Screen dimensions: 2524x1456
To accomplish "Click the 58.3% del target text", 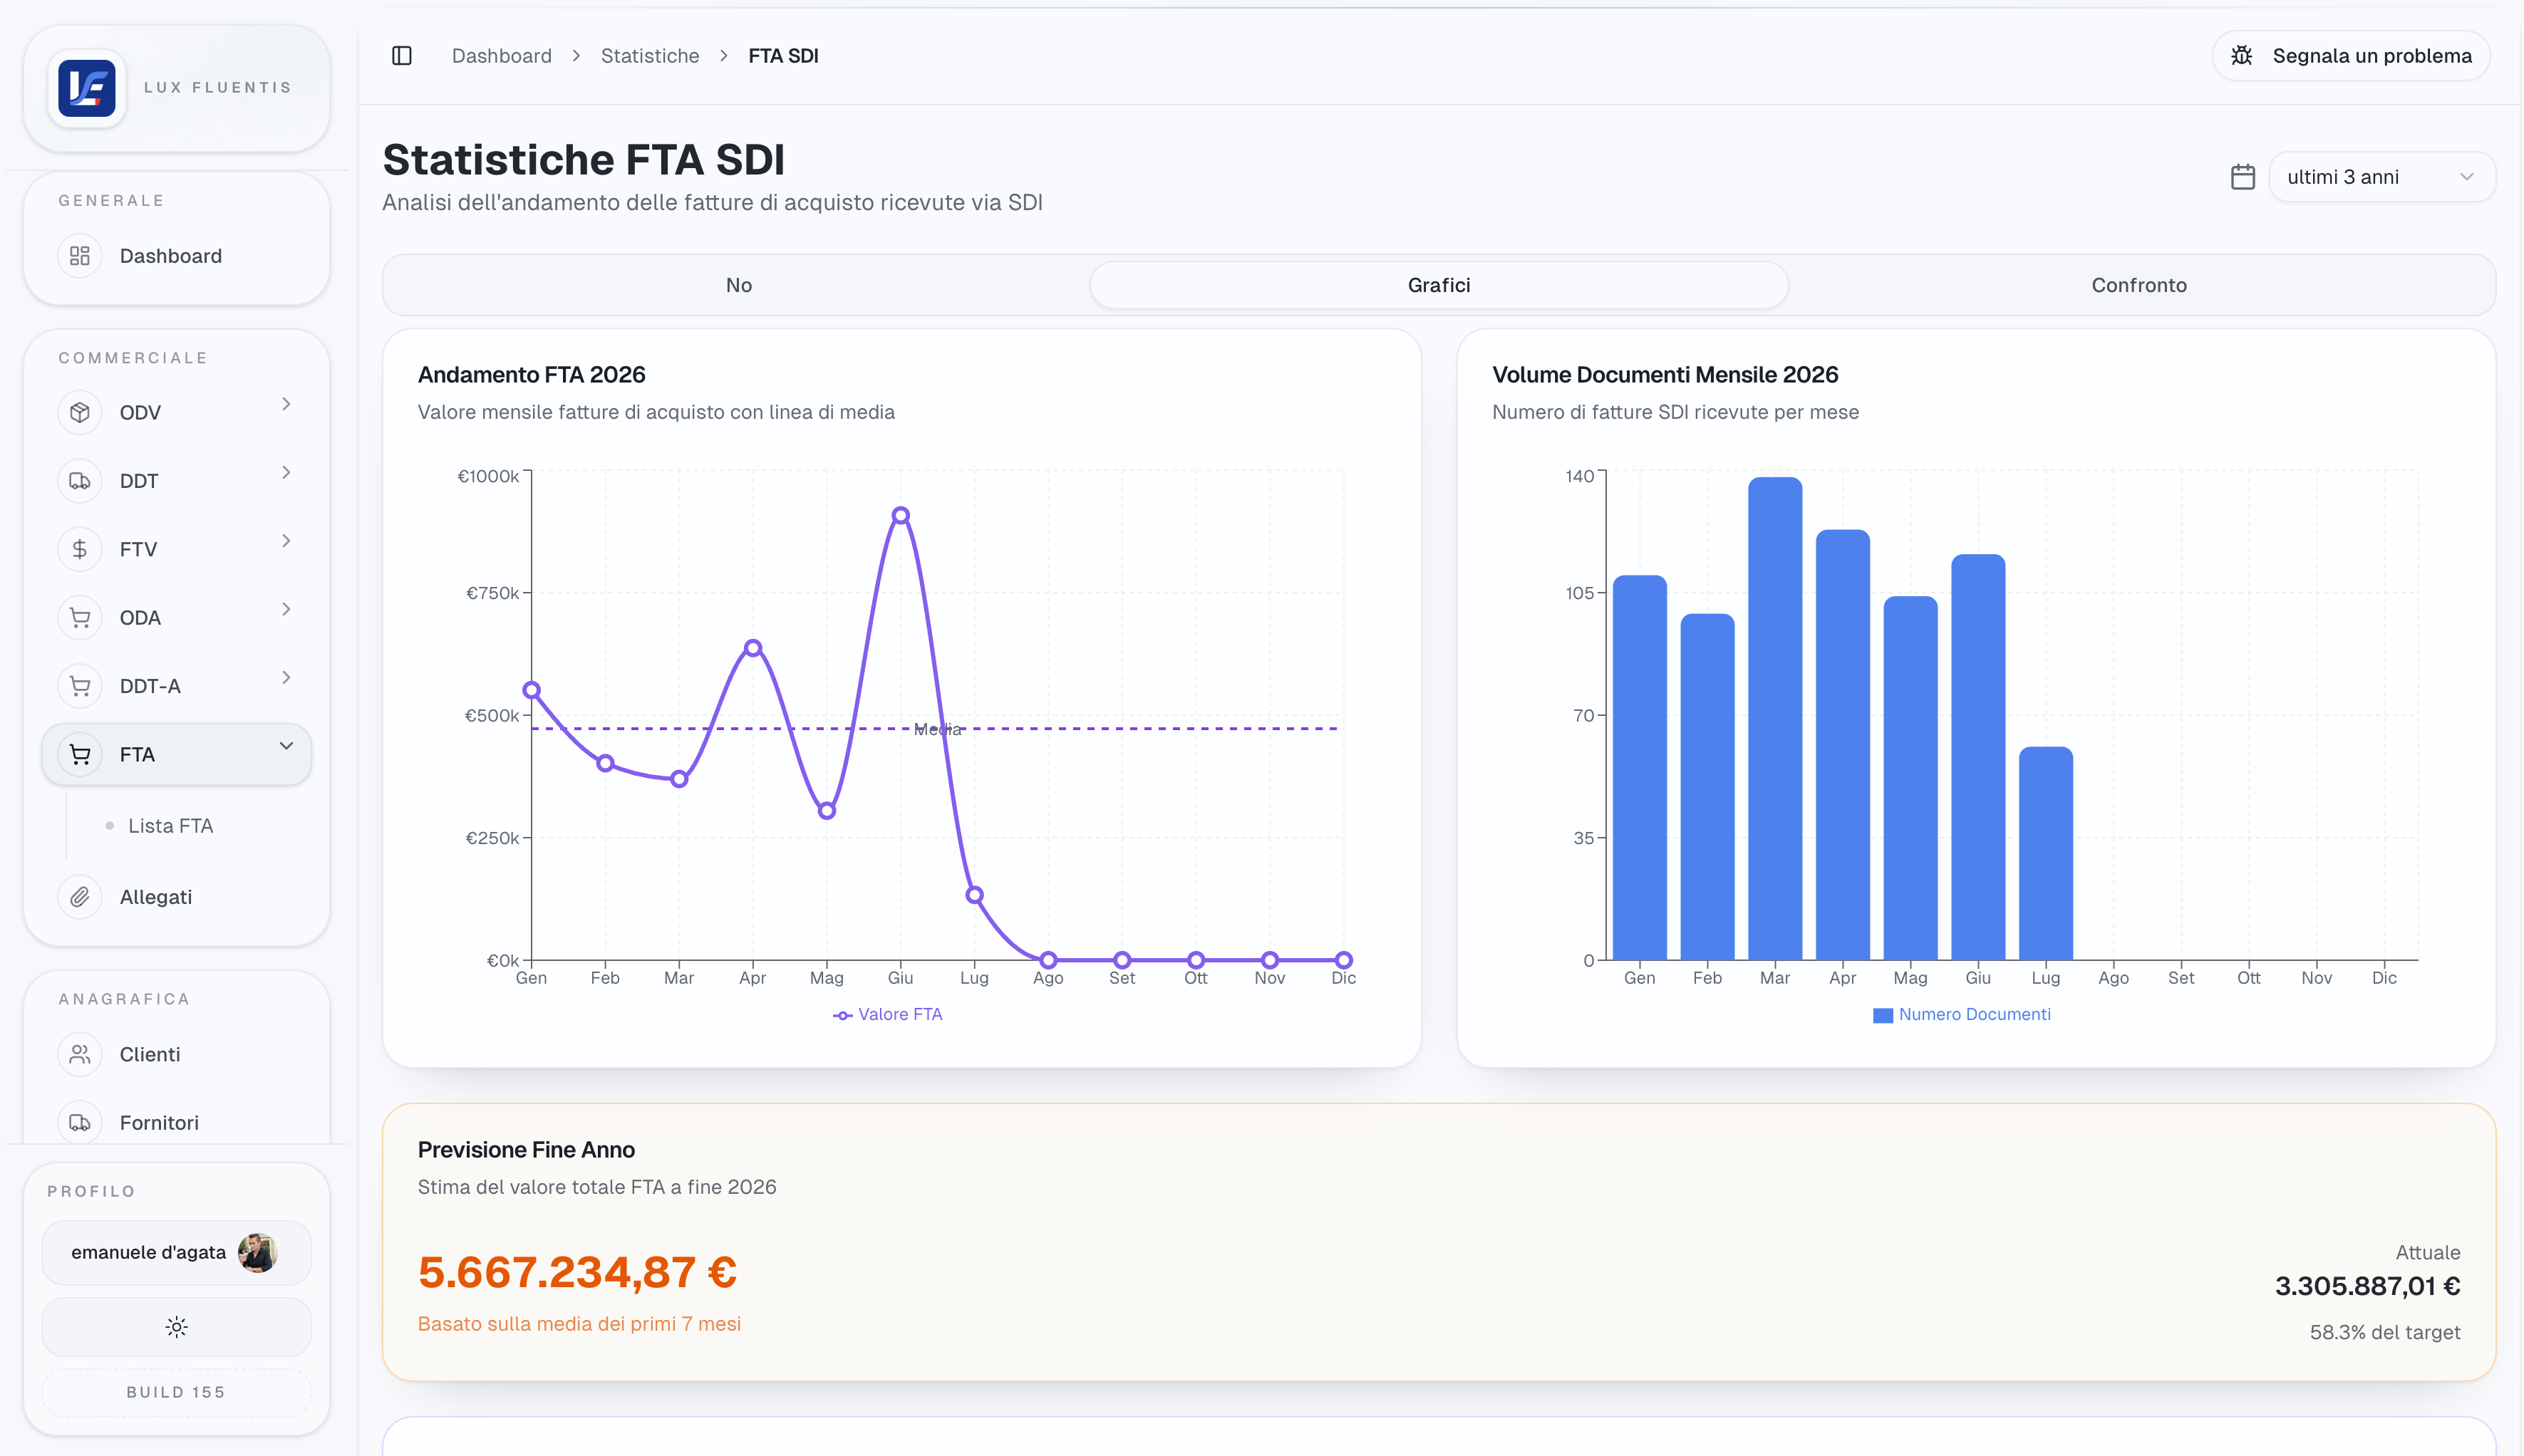I will pos(2385,1332).
